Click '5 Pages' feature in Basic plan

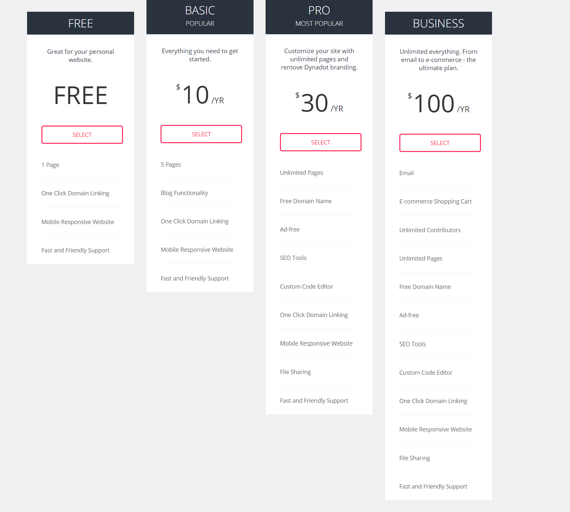171,164
